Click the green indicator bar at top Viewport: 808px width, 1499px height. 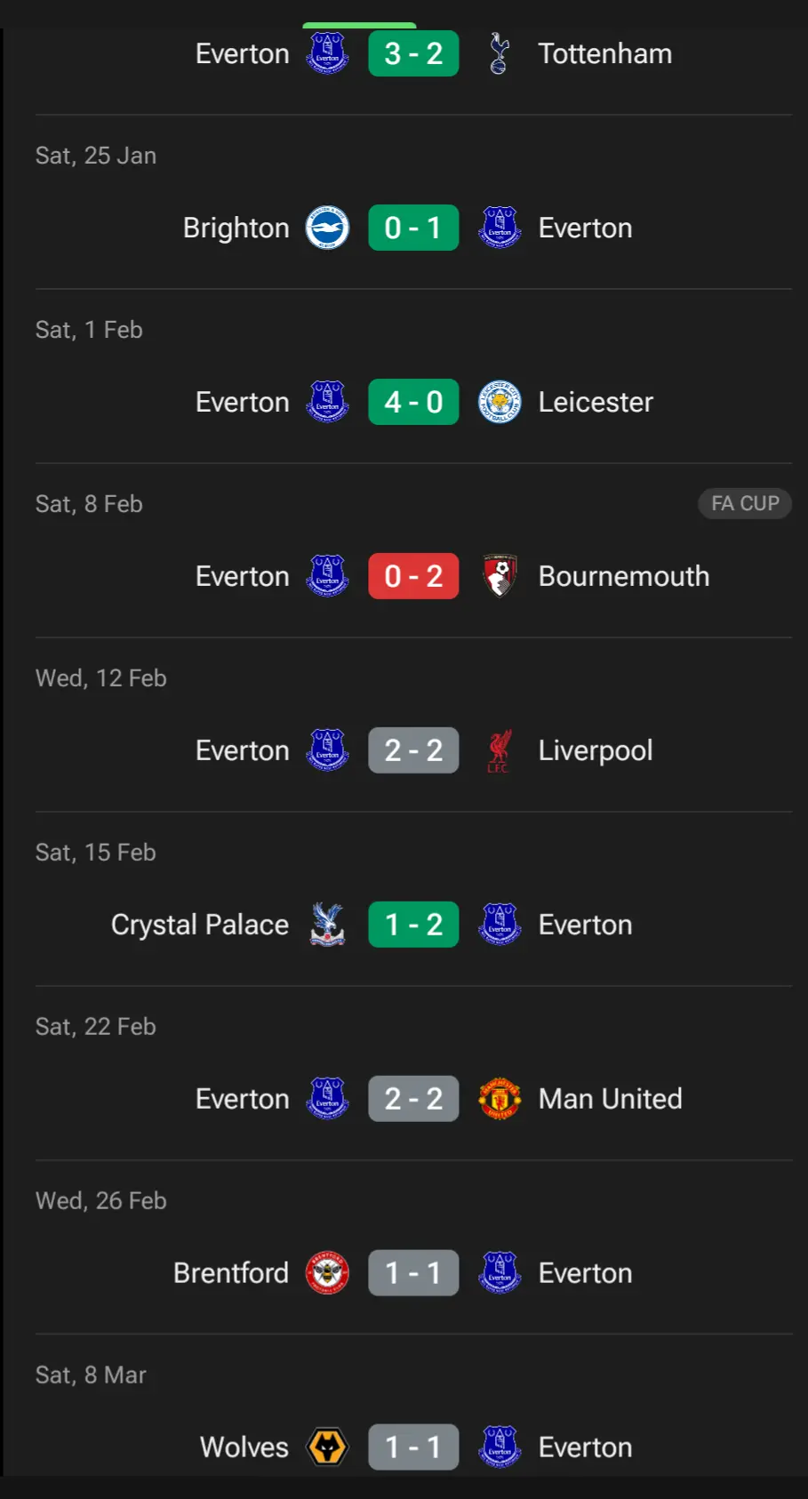pos(359,26)
